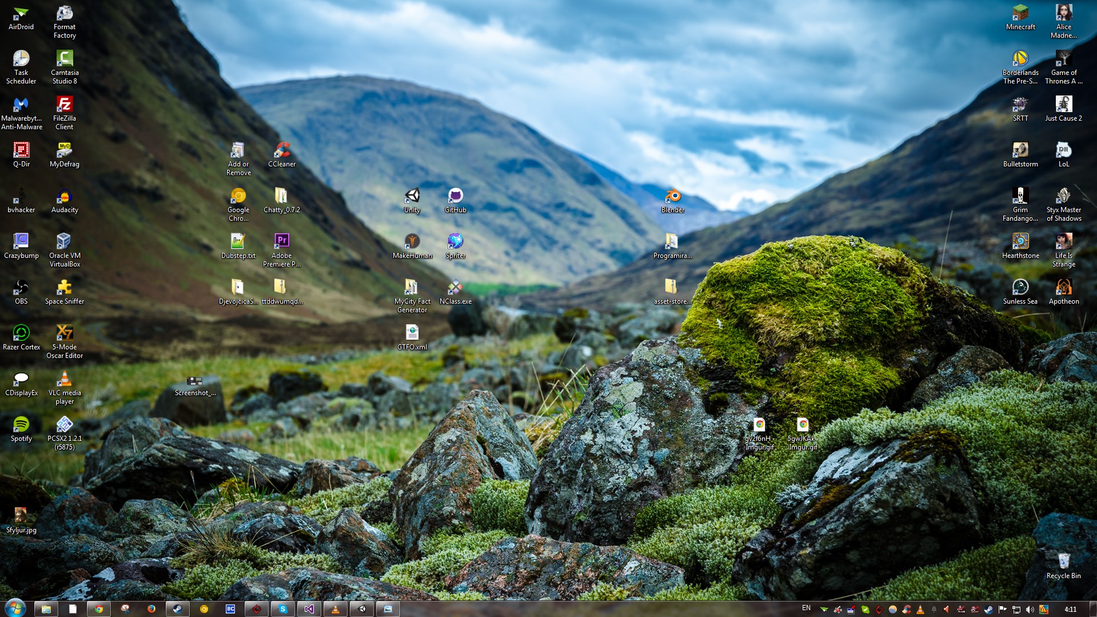Open the Razer Cortex shortcut
Viewport: 1097px width, 617px height.
click(x=21, y=338)
